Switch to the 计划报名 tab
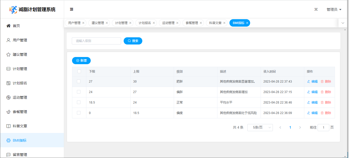Image resolution: width=349 pixels, height=158 pixels. pos(145,23)
